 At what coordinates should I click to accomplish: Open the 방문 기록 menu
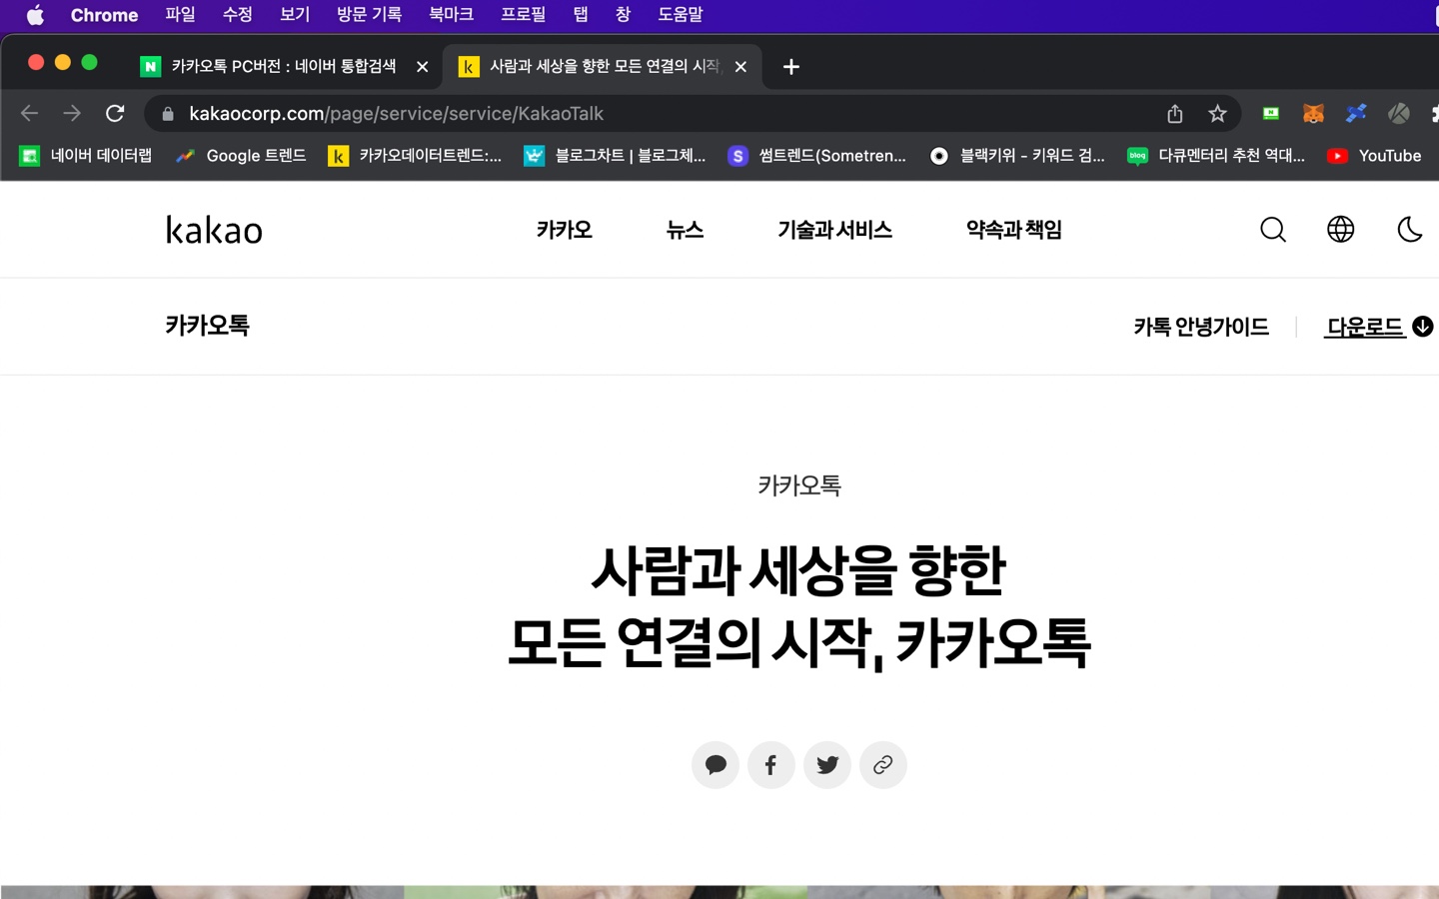[x=369, y=15]
